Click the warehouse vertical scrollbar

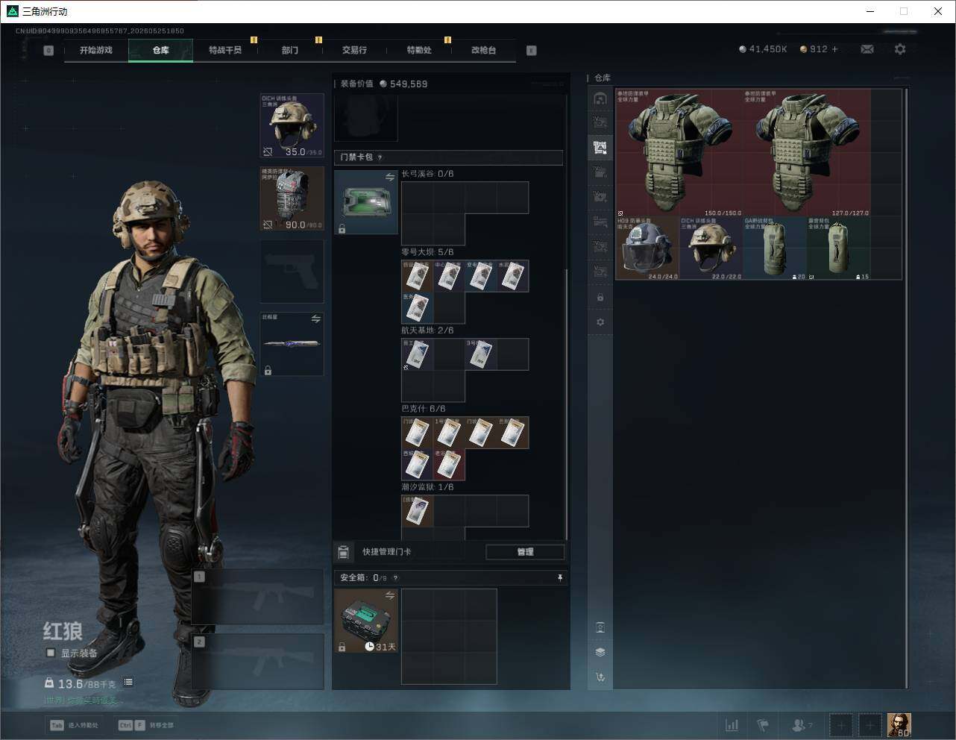point(906,388)
